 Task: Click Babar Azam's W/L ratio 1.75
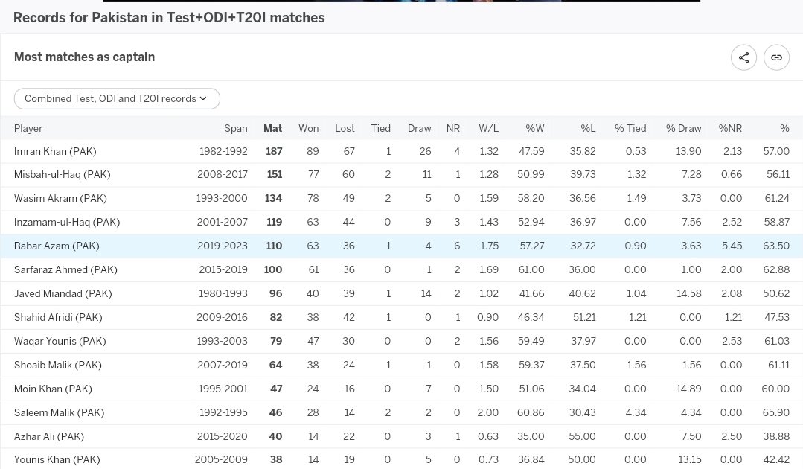(489, 246)
